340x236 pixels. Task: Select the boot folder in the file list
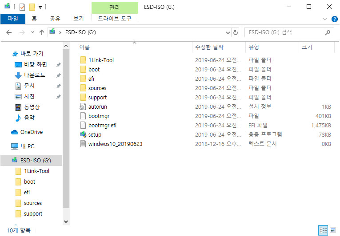(94, 70)
